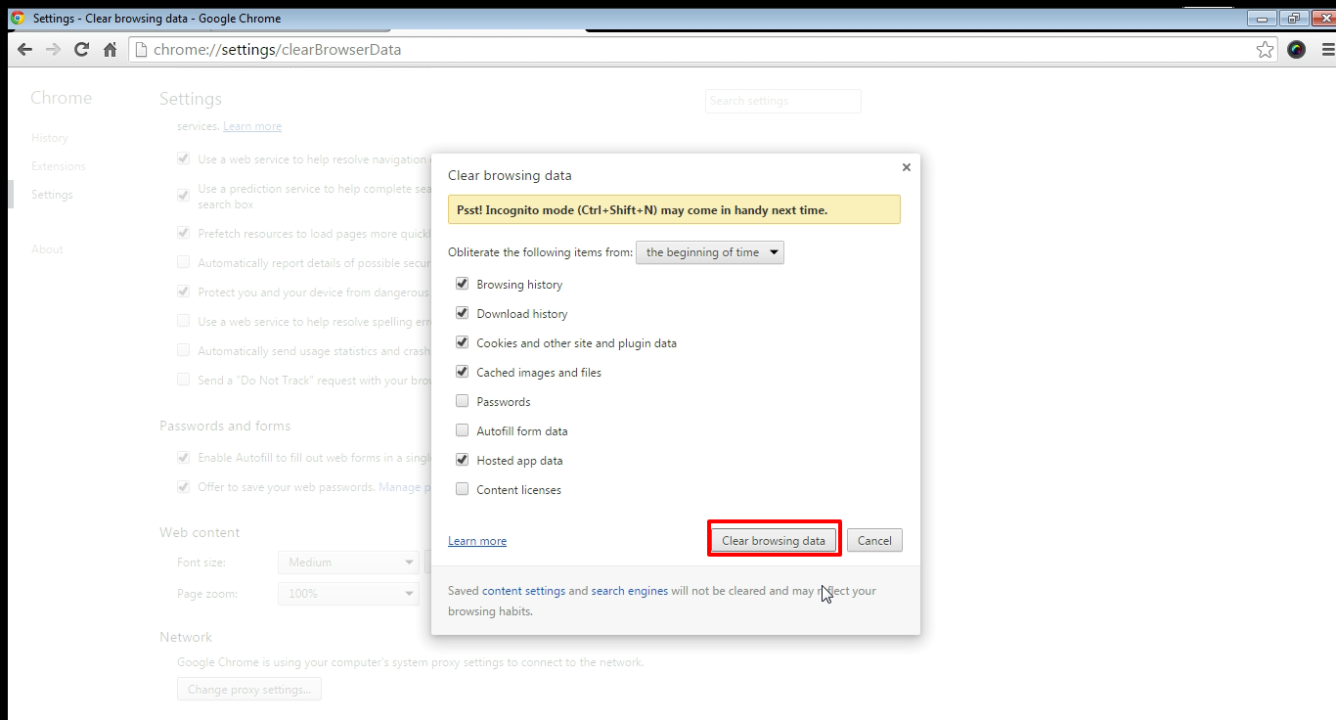Click the Web content heading
1336x720 pixels.
point(200,532)
